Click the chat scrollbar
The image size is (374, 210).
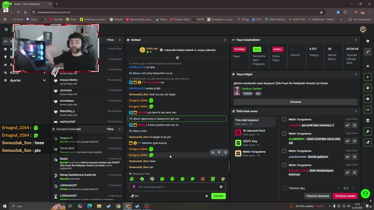click(229, 166)
